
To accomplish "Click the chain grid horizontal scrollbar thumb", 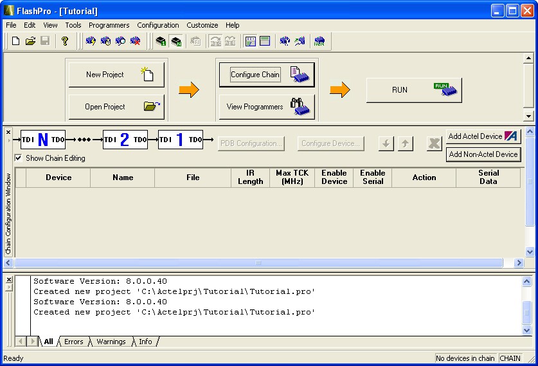I will click(258, 263).
